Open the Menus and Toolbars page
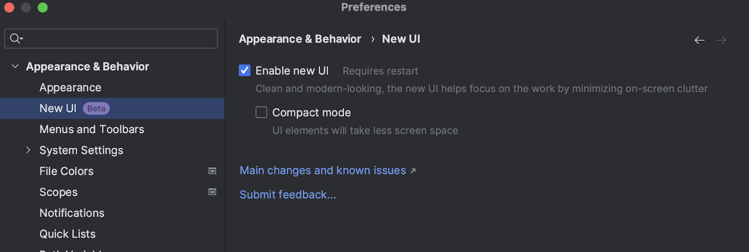 (x=92, y=129)
